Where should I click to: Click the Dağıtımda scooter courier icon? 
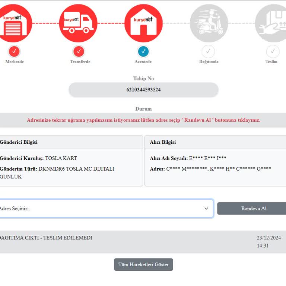(x=209, y=23)
